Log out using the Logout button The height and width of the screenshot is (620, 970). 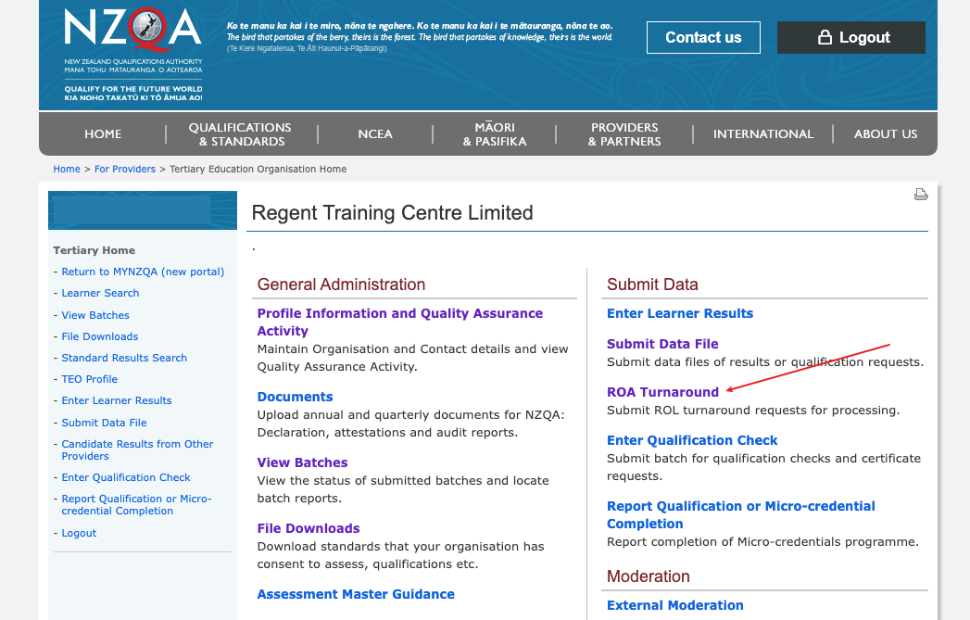click(851, 38)
